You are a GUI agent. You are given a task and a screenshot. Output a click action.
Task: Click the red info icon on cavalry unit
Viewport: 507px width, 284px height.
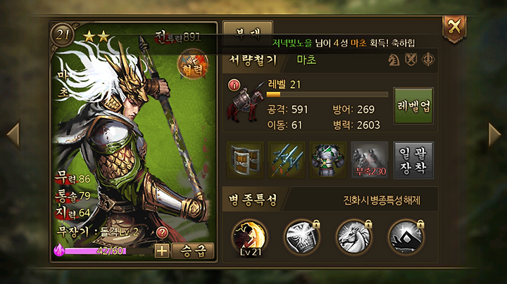click(x=234, y=85)
